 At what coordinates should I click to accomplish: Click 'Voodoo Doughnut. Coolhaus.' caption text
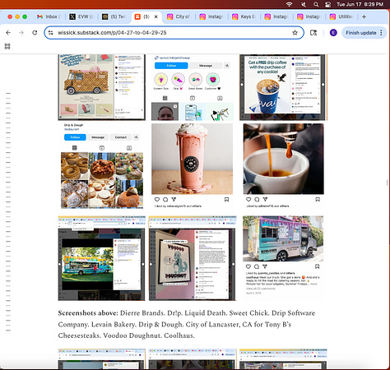[149, 335]
